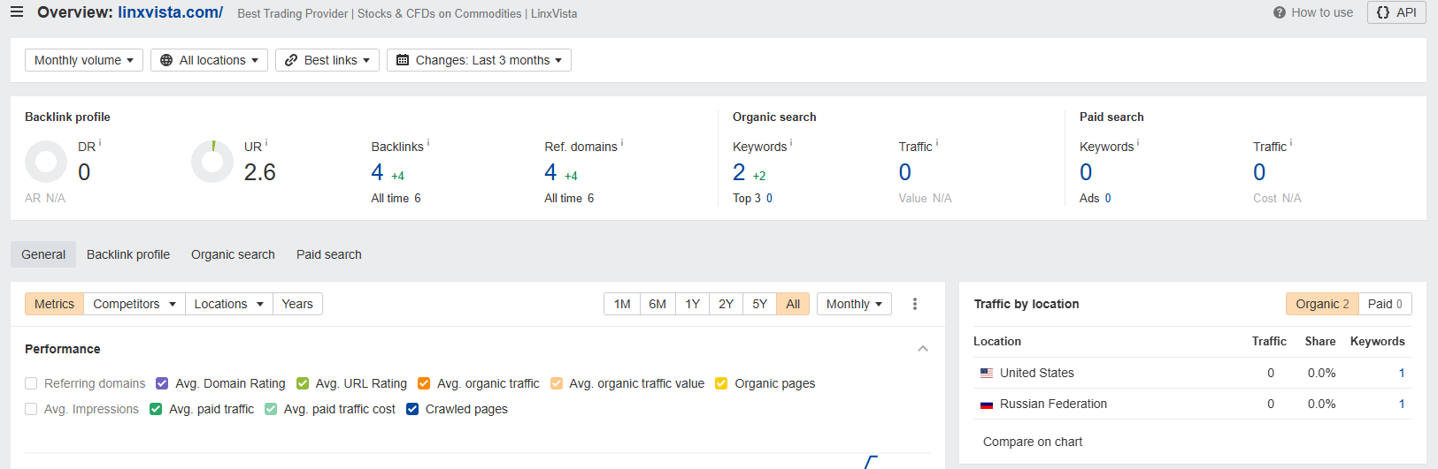Open the organic Keywords count of 2

(x=739, y=172)
